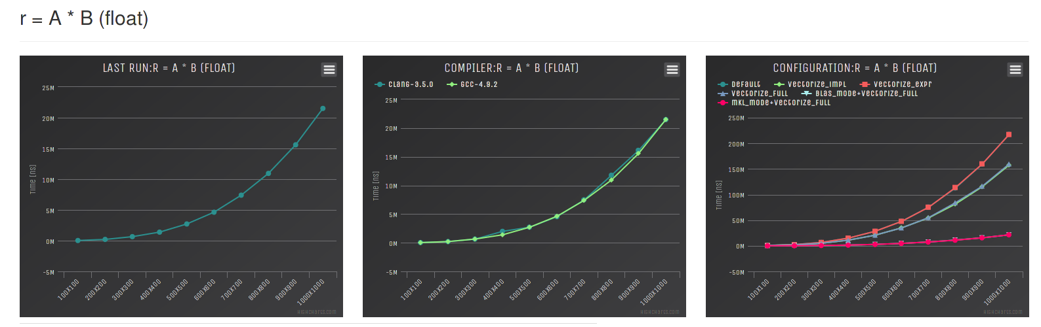Click Highcharts.com credit in Configuration chart
Viewport: 1041px width, 327px height.
click(x=1003, y=312)
